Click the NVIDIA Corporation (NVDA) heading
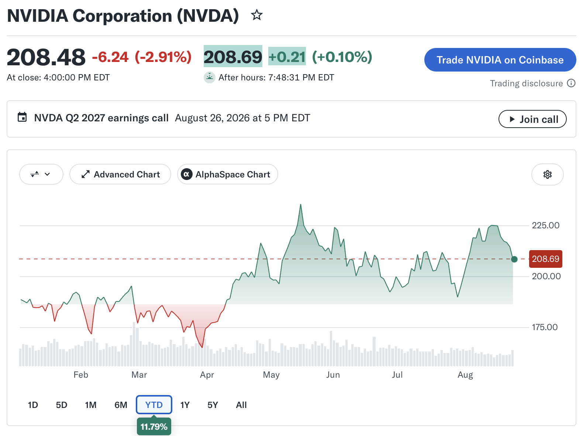The width and height of the screenshot is (583, 436). pos(123,16)
